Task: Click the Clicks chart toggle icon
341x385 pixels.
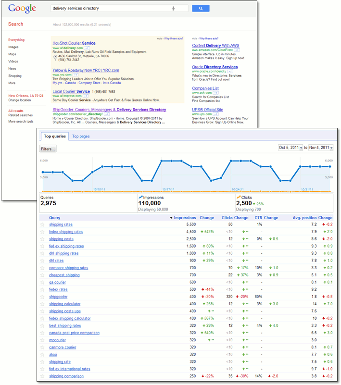Action: (238, 197)
